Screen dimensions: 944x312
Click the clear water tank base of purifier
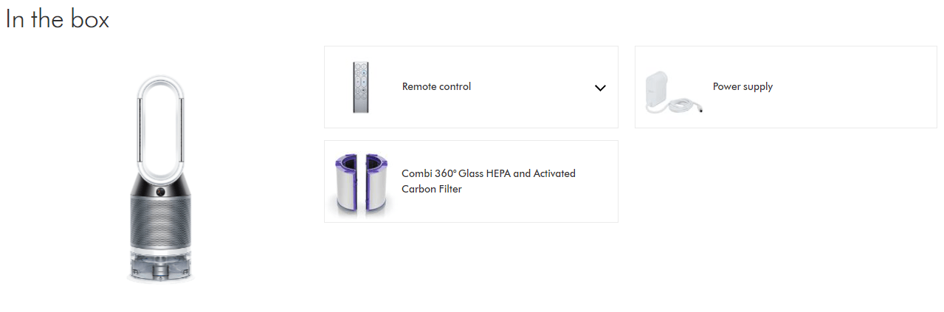point(159,266)
